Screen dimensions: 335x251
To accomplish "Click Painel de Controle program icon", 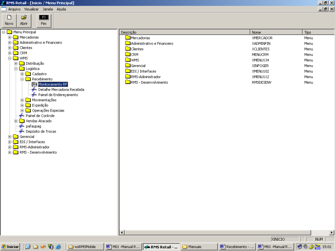I will [x=22, y=116].
